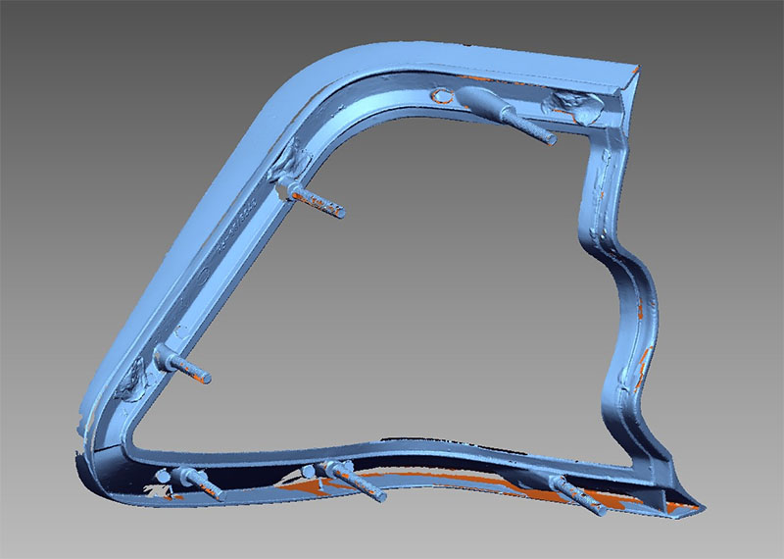
Task: Click the empty opening inside the frame
Action: (421, 294)
